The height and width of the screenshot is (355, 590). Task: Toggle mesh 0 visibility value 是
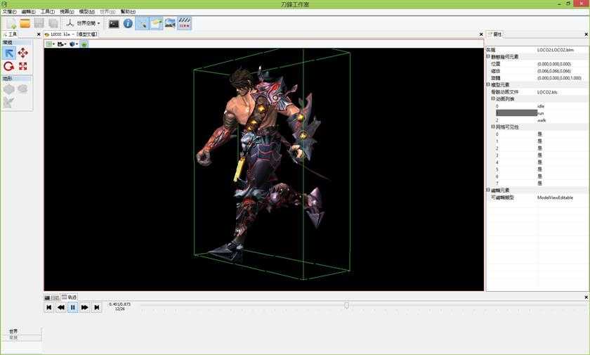click(x=539, y=134)
